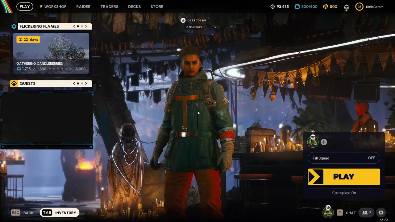This screenshot has height=222, width=395.
Task: Toggle the Fill Squad option
Action: [x=344, y=158]
